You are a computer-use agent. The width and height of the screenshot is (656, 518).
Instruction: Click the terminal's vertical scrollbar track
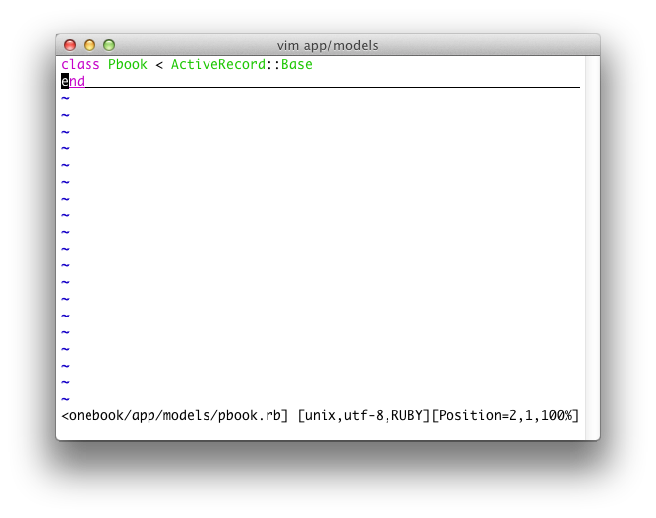point(592,248)
